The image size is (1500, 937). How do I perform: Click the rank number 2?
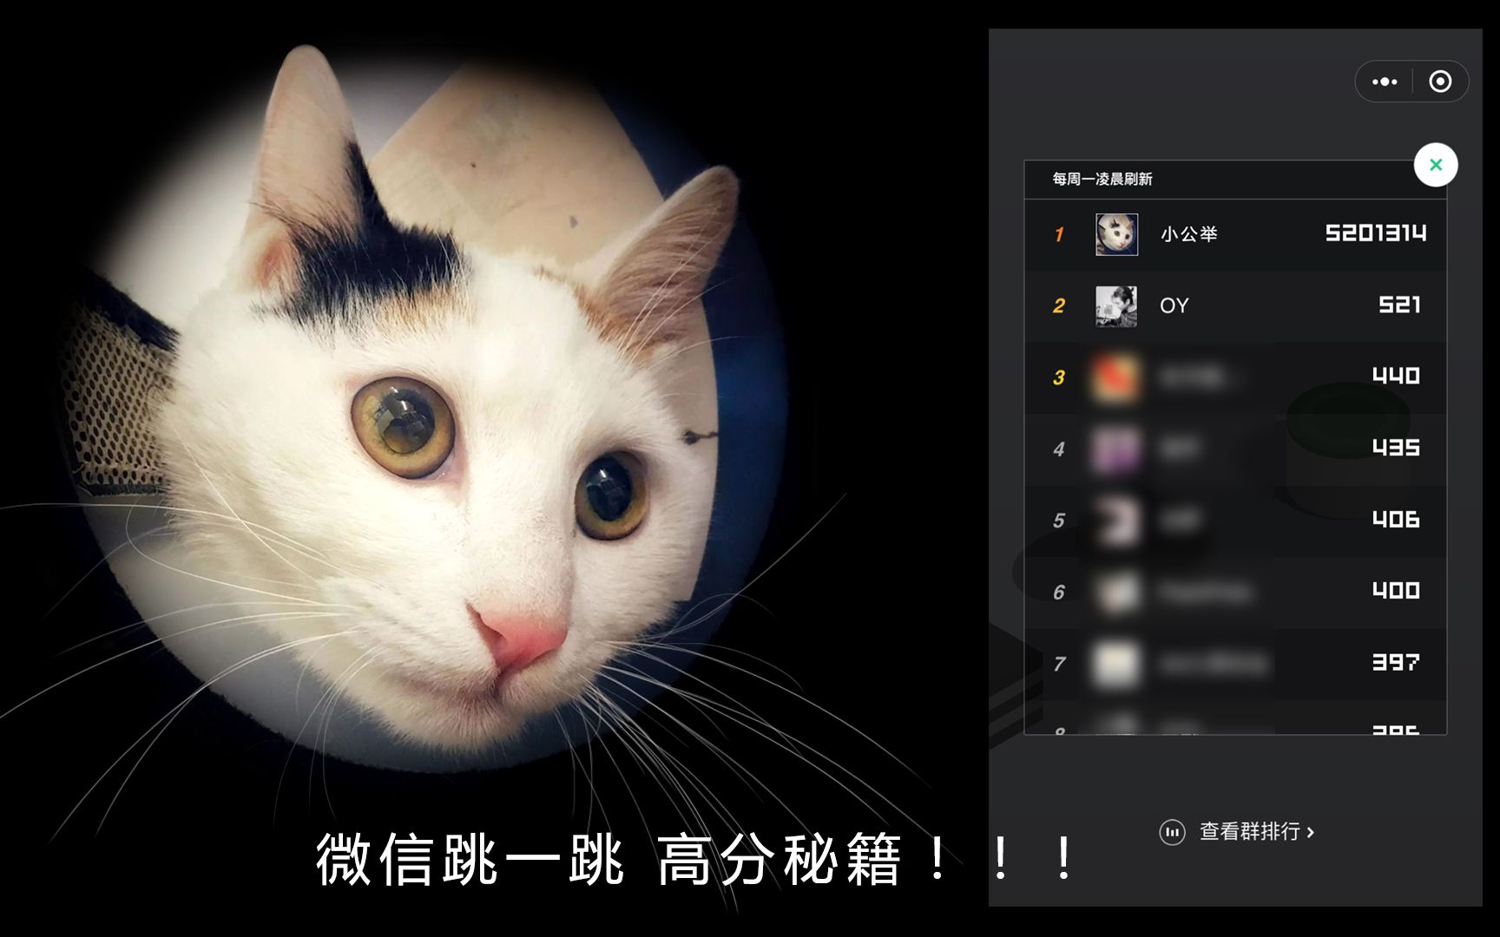click(1059, 306)
